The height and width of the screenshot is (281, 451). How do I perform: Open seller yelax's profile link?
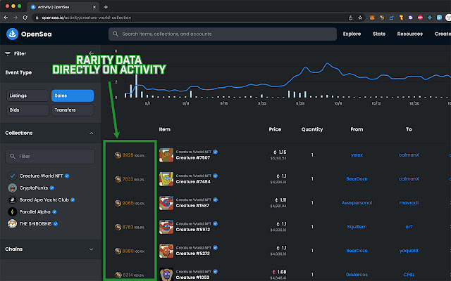click(356, 155)
